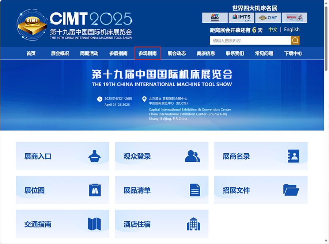329x244 pixels.
Task: Click the exhibitor desk icon on 展商入口
Action: tap(94, 156)
